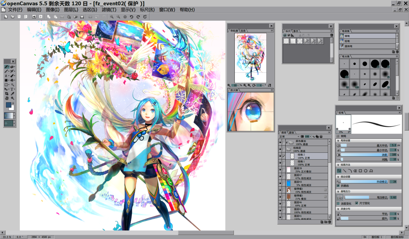Open the 滤镜 filter menu
The width and height of the screenshot is (409, 239).
tap(109, 10)
